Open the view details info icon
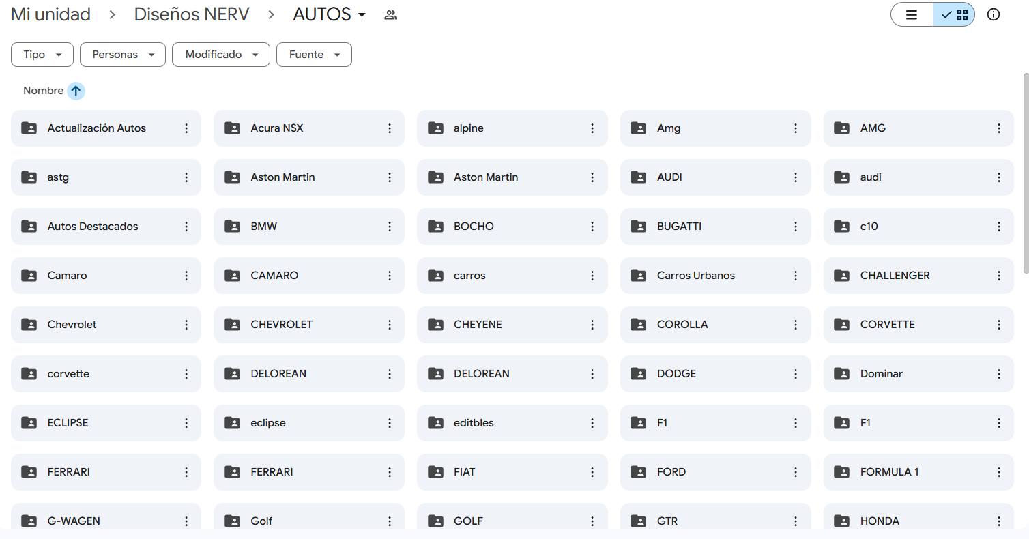1029x539 pixels. (x=994, y=14)
